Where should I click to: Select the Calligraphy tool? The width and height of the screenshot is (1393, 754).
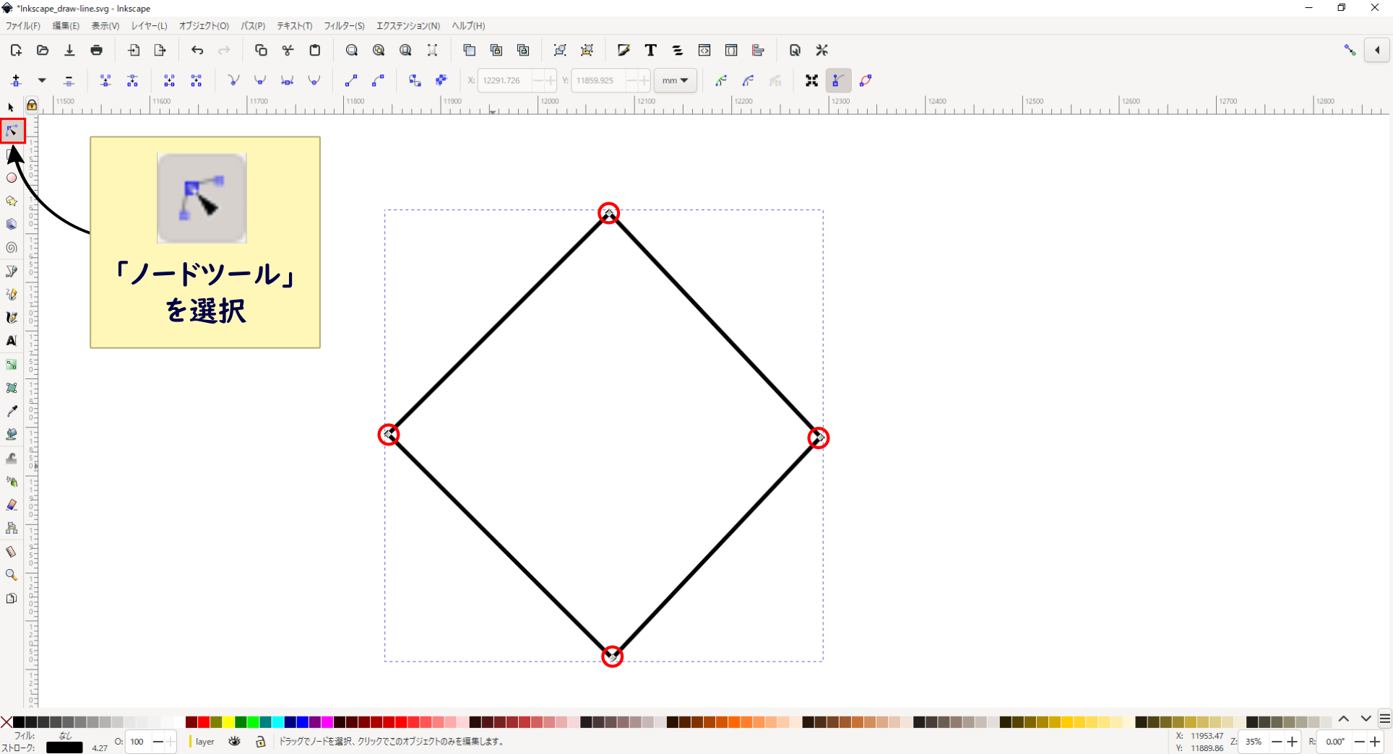click(12, 317)
